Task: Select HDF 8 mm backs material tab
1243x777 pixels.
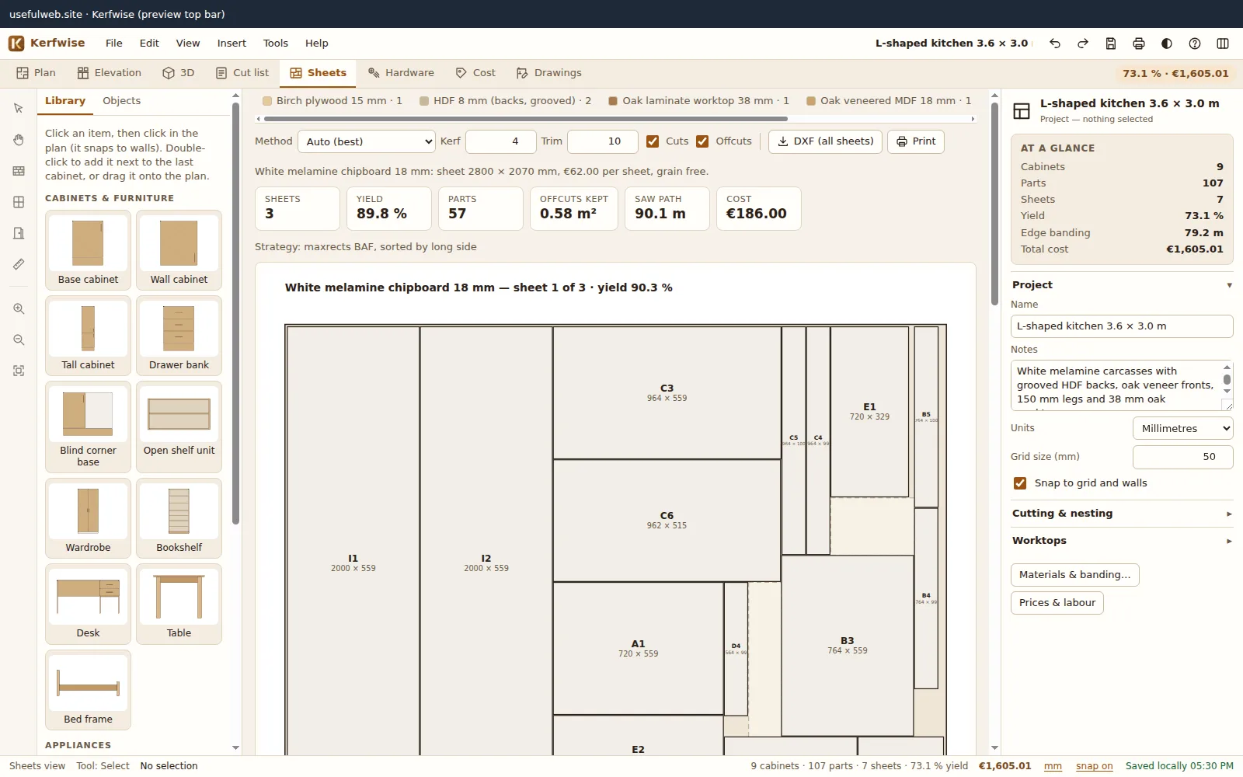Action: click(505, 101)
